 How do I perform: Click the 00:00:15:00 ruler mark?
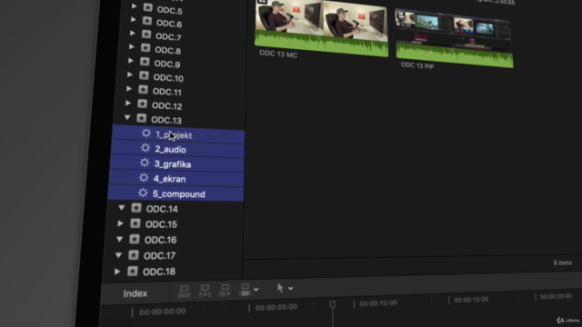[x=471, y=300]
